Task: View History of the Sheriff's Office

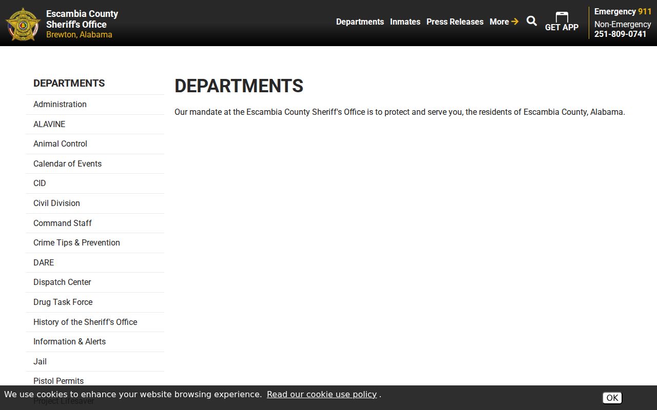Action: [95, 322]
